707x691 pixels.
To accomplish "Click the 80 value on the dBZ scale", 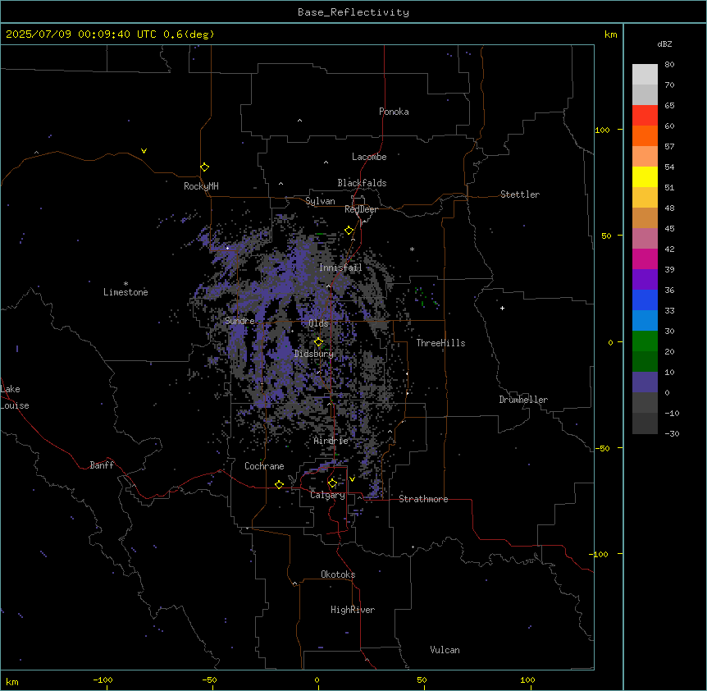I will coord(669,65).
